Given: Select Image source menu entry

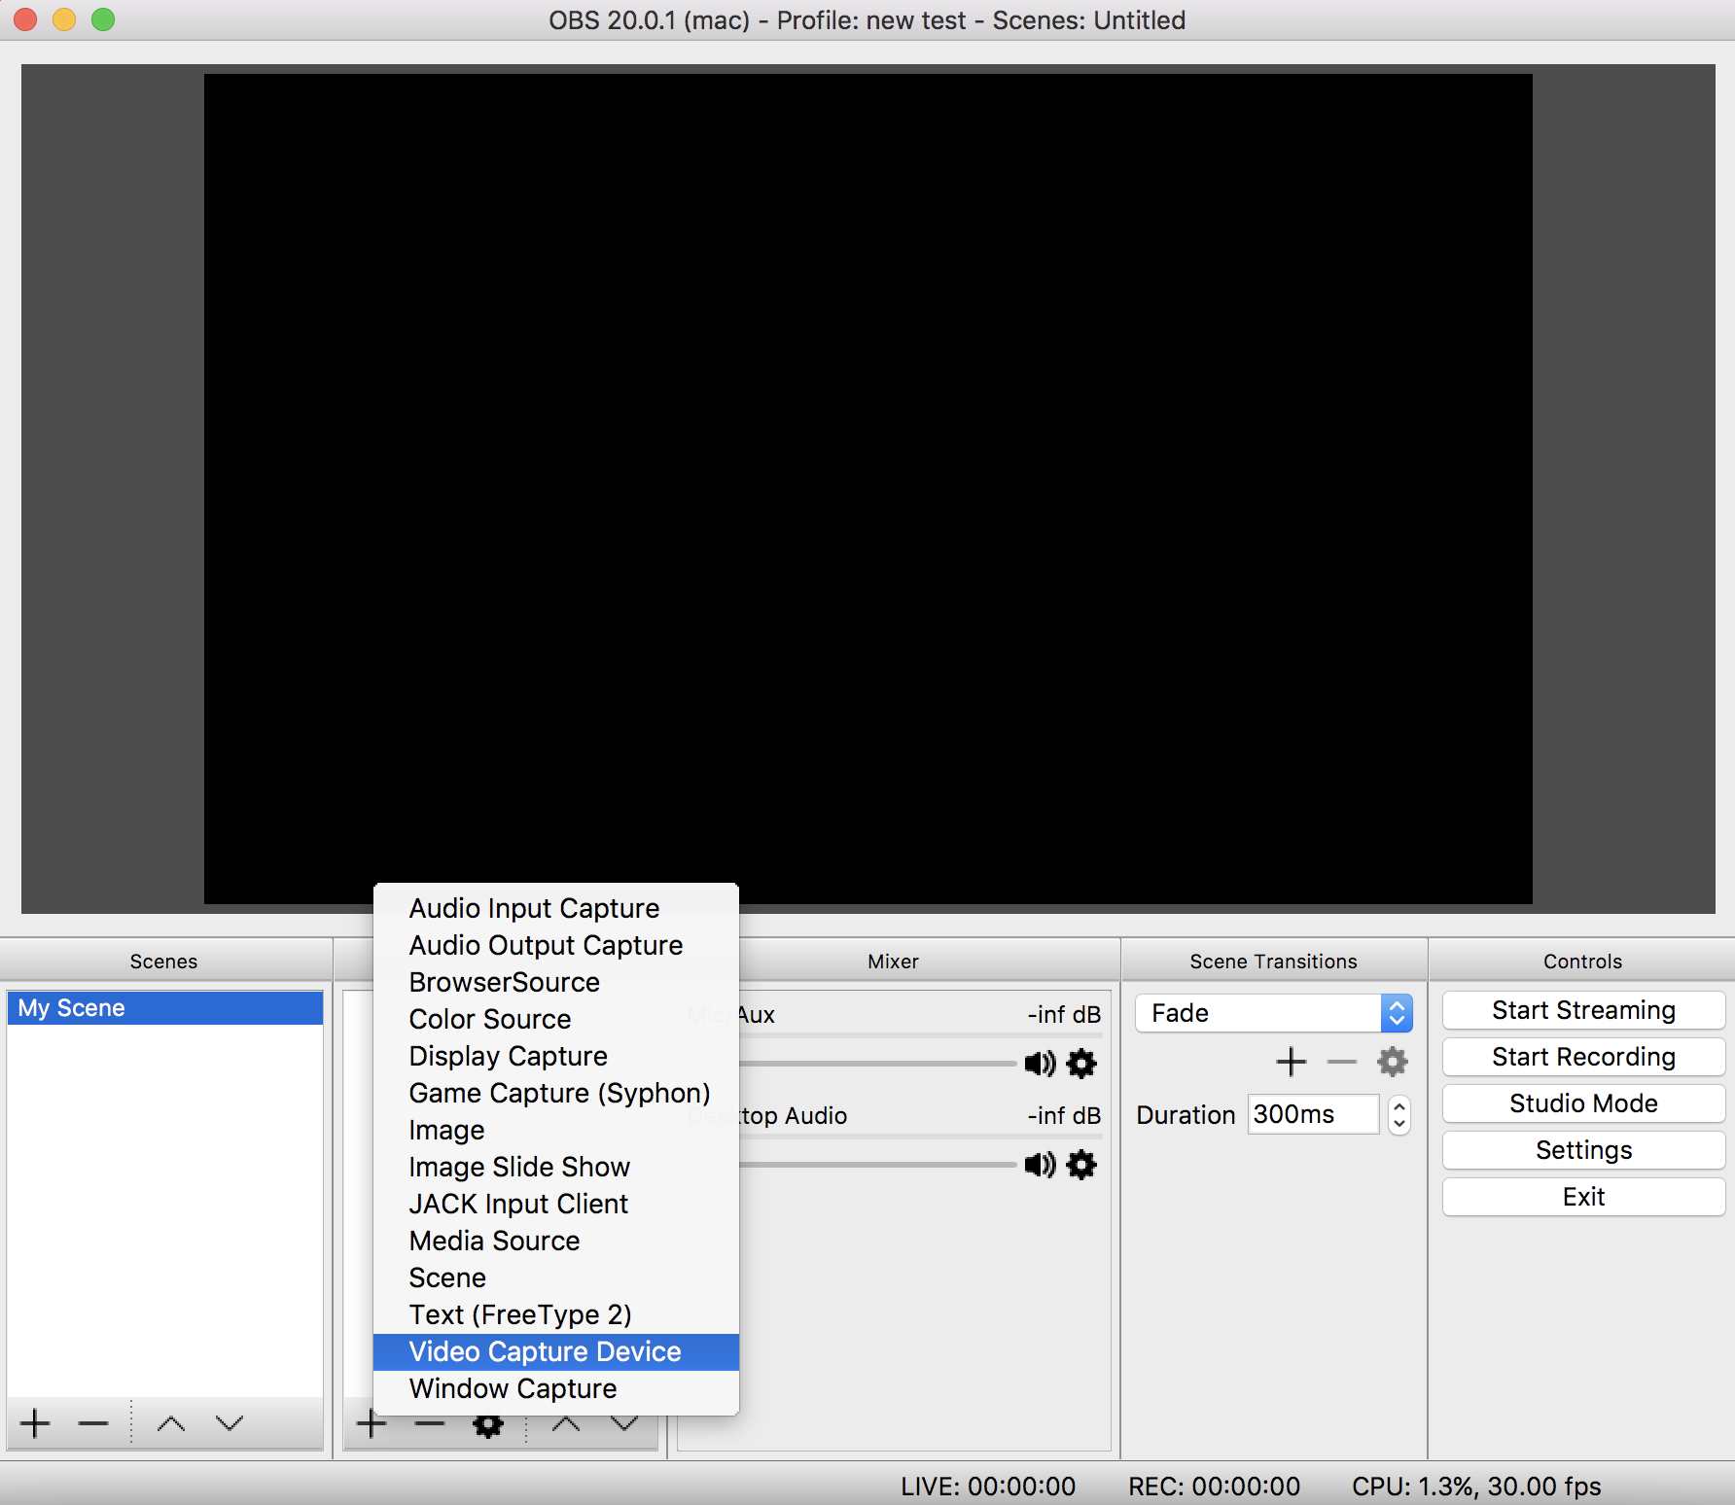Looking at the screenshot, I should pos(556,1130).
